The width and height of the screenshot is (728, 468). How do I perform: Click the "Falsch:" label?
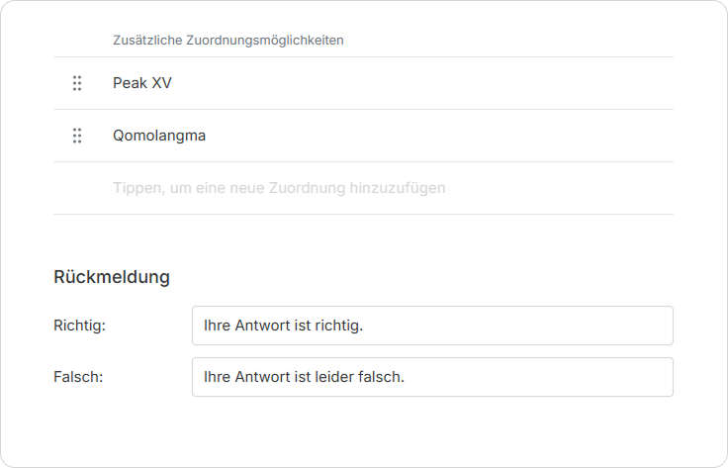pyautogui.click(x=78, y=377)
